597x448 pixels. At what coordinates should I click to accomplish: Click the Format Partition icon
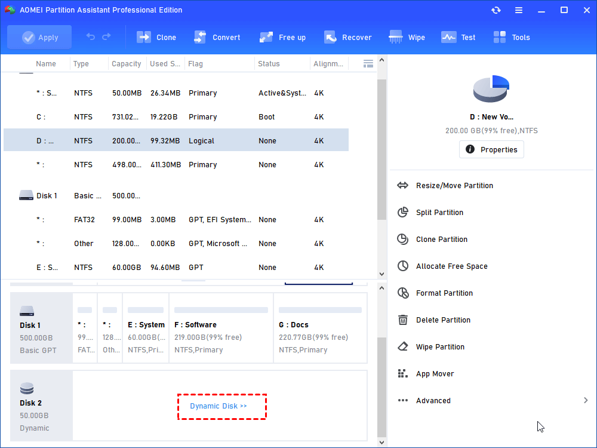point(403,293)
